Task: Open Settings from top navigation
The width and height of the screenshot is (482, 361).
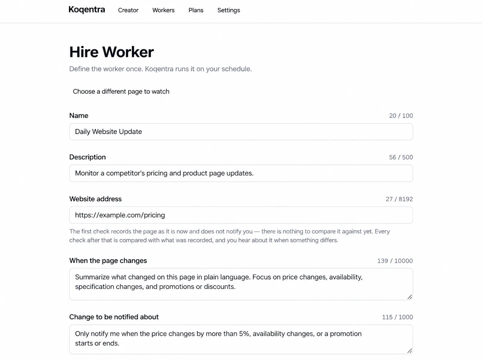Action: click(x=229, y=10)
